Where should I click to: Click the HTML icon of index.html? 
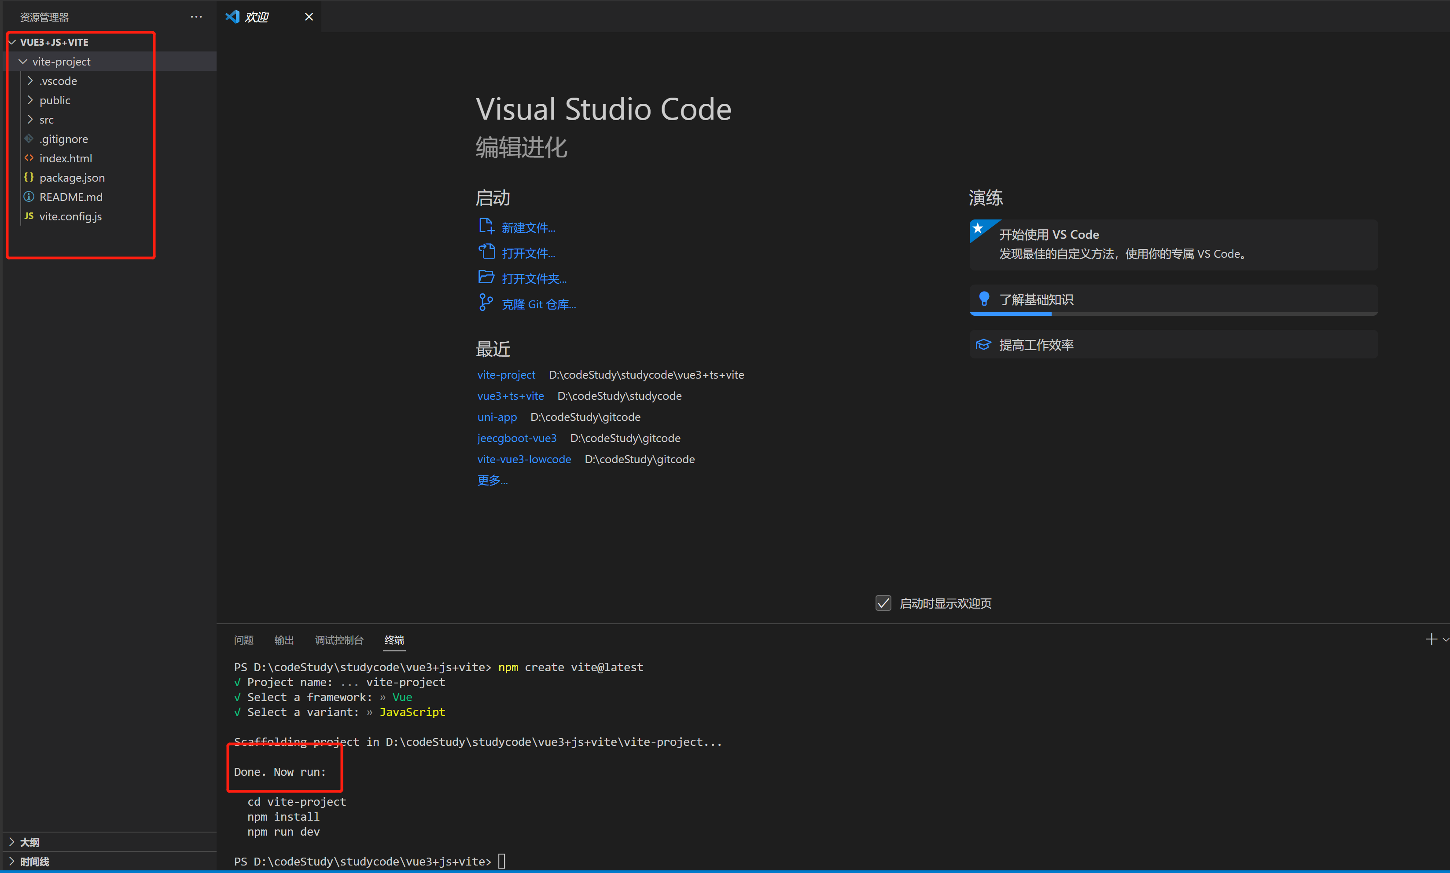pyautogui.click(x=29, y=158)
